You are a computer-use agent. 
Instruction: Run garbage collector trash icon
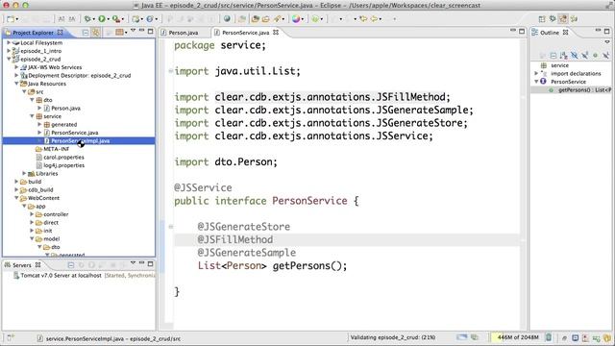(549, 337)
